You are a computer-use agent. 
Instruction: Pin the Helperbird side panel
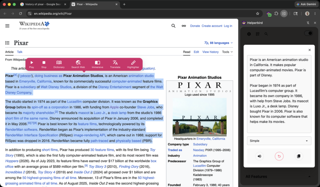308,23
